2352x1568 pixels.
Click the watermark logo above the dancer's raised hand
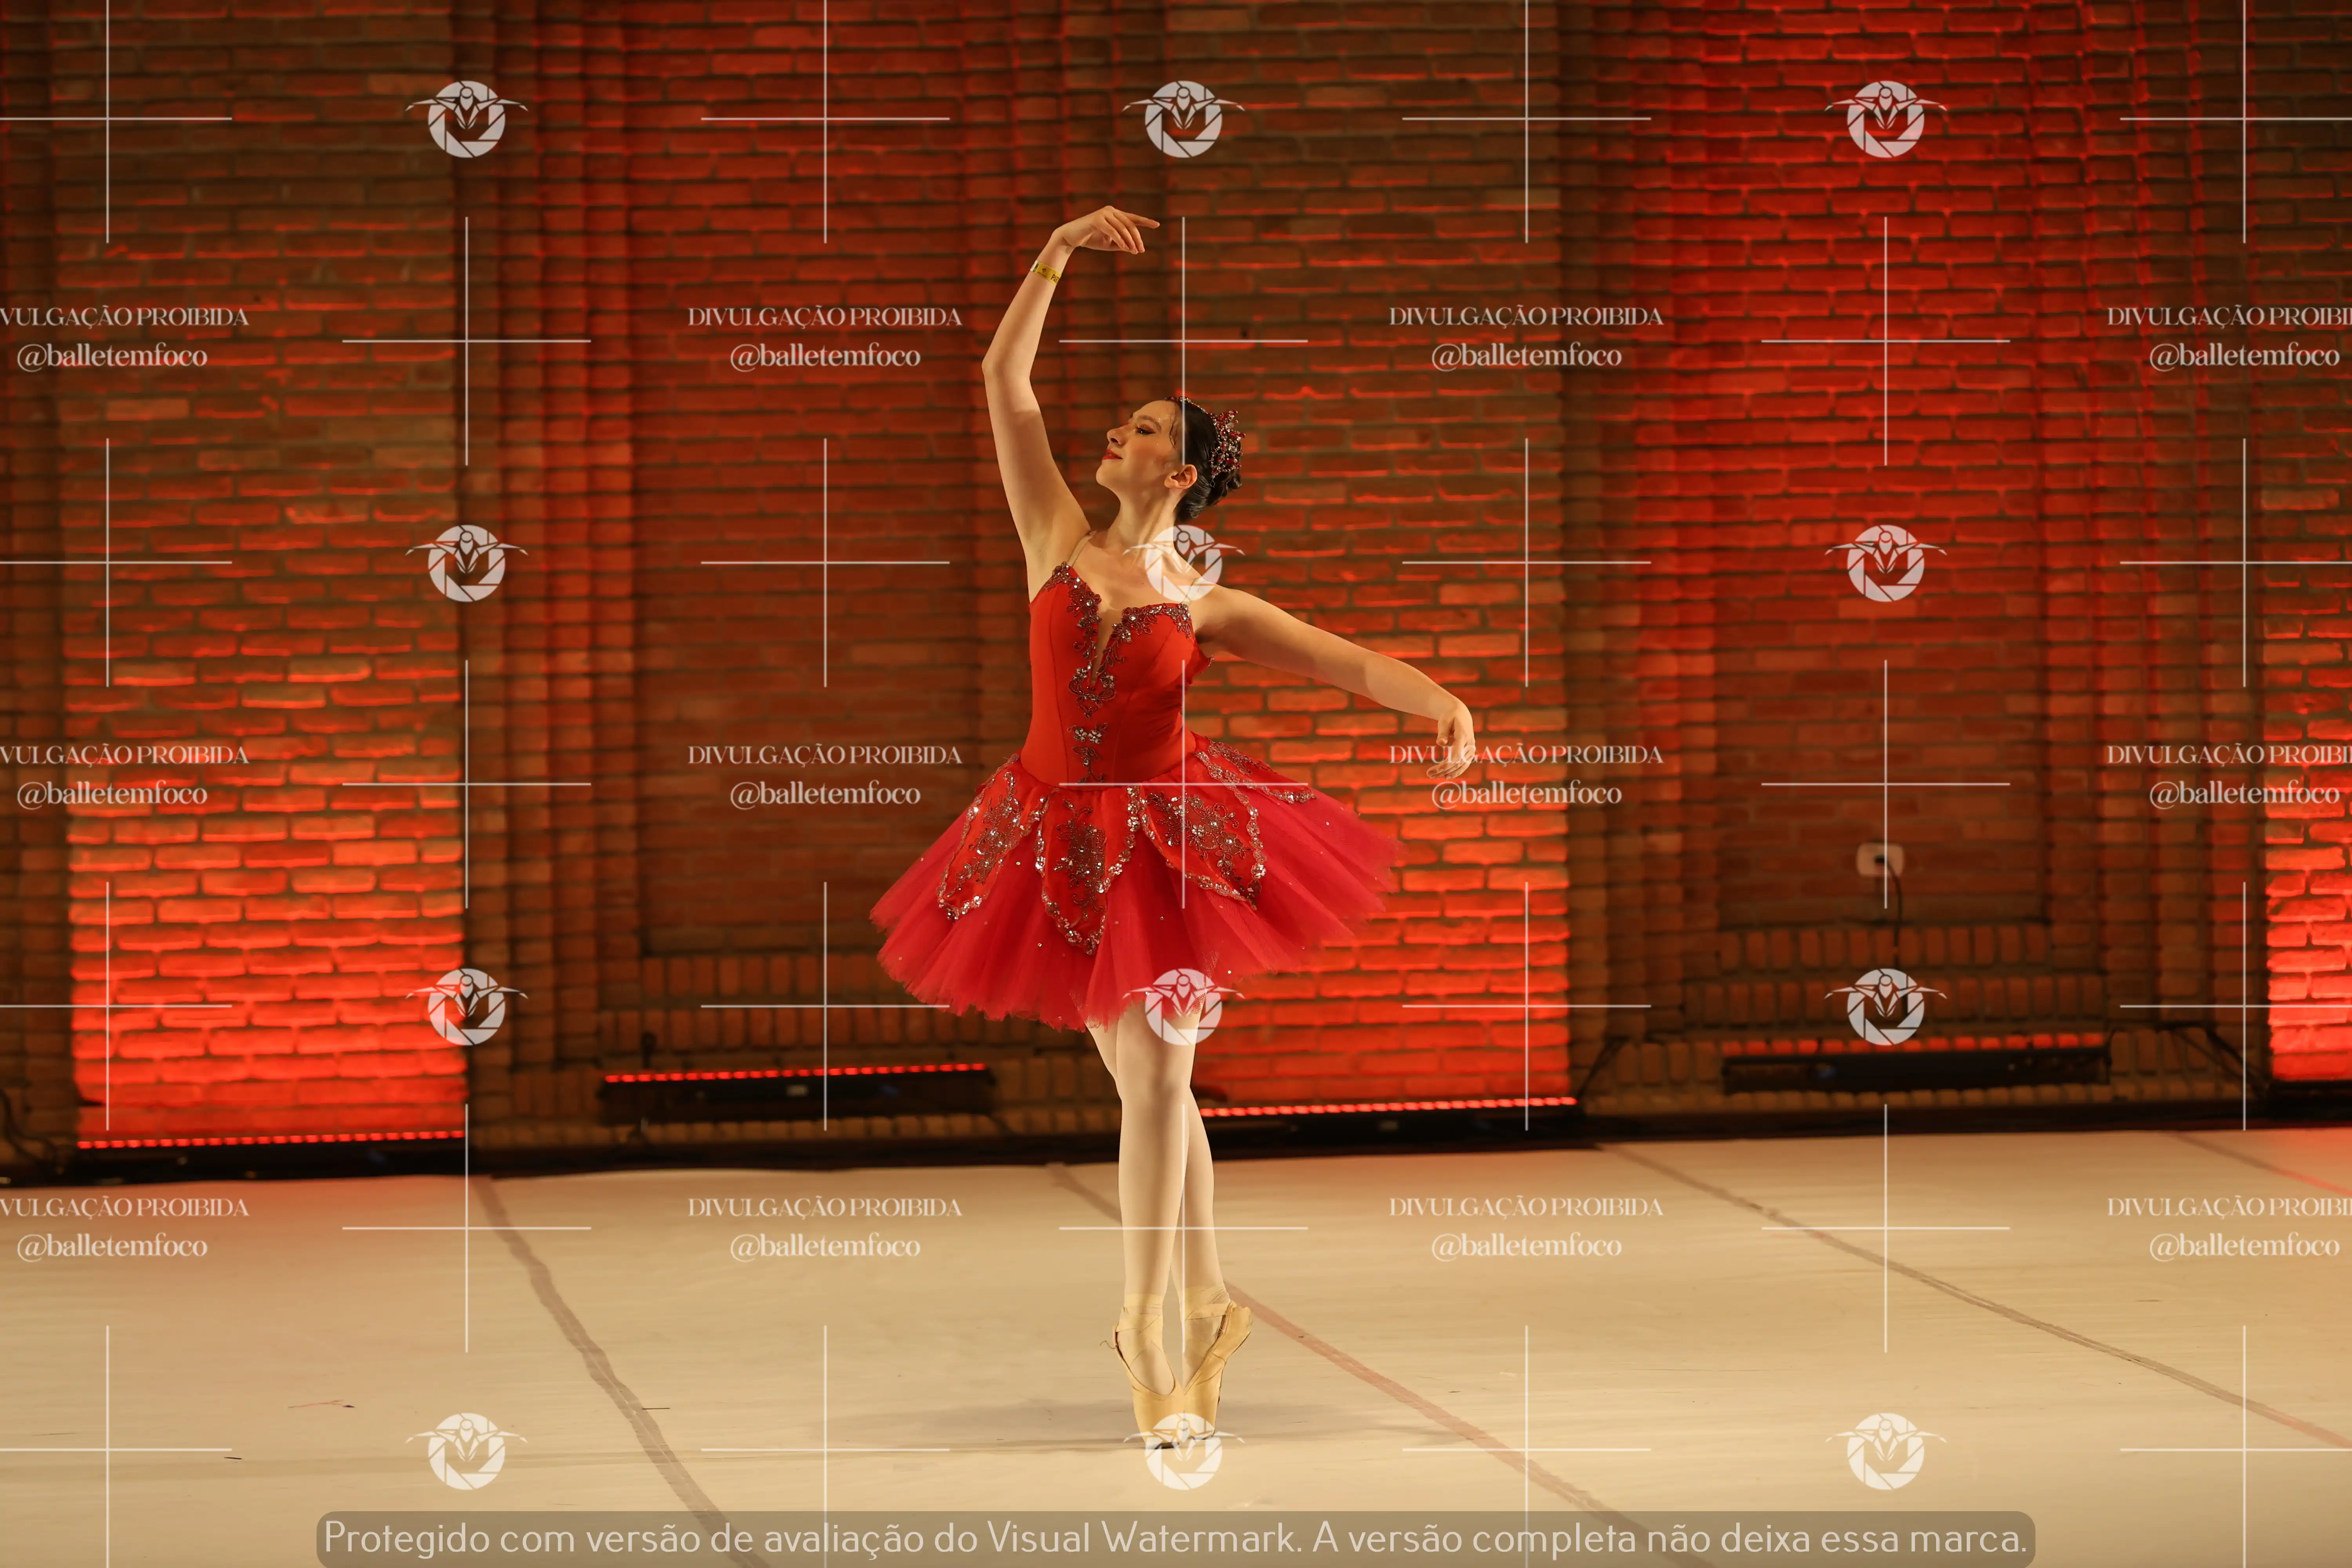coord(1183,119)
